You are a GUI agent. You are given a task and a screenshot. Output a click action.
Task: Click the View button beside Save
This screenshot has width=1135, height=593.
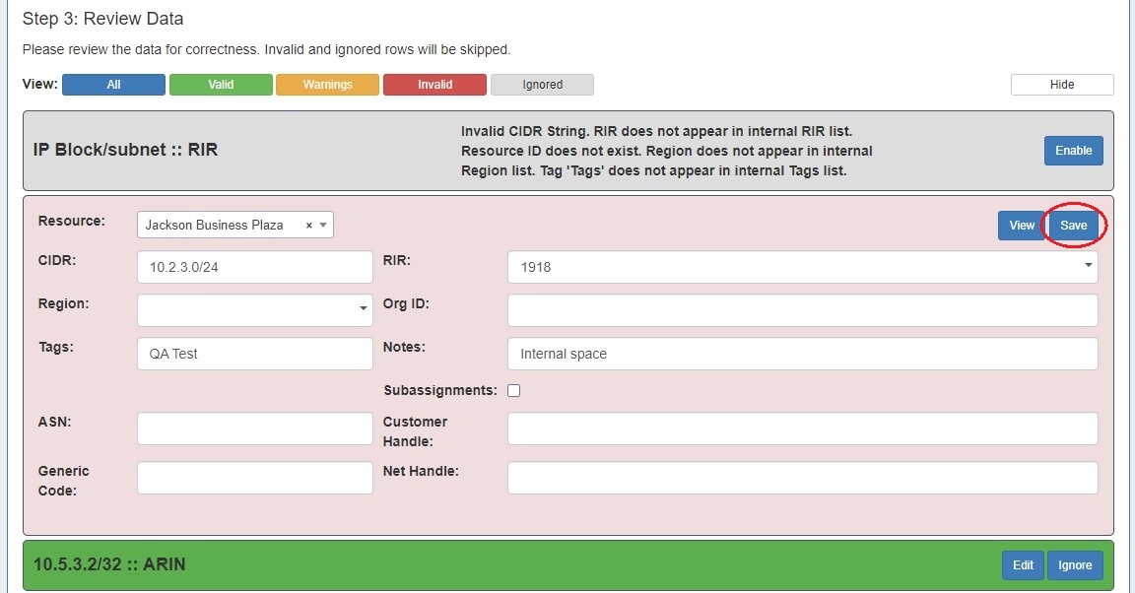tap(1022, 226)
